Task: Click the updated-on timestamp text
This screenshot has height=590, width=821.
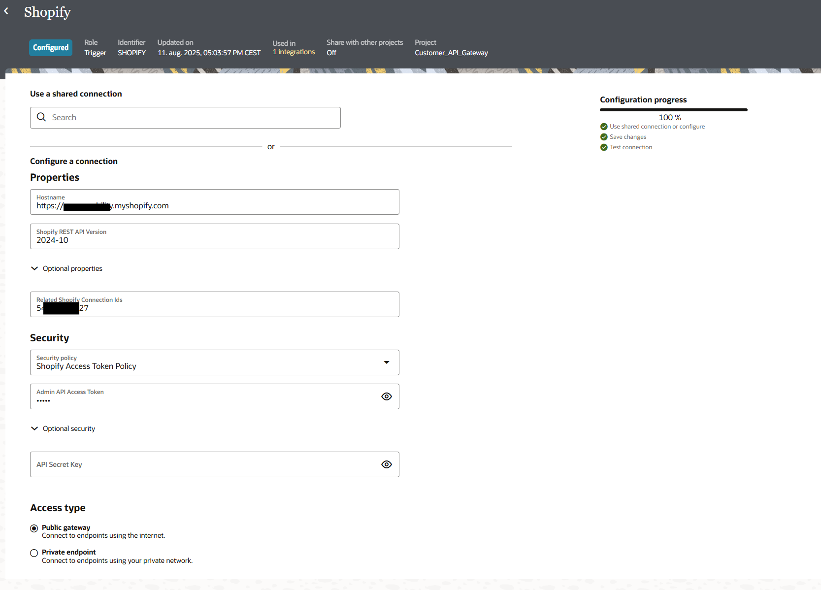Action: coord(209,53)
